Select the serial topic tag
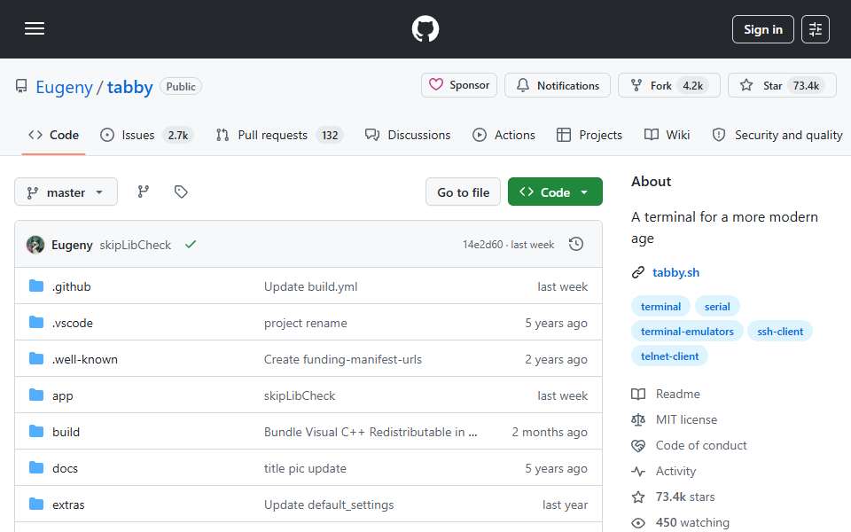851x532 pixels. click(x=717, y=307)
